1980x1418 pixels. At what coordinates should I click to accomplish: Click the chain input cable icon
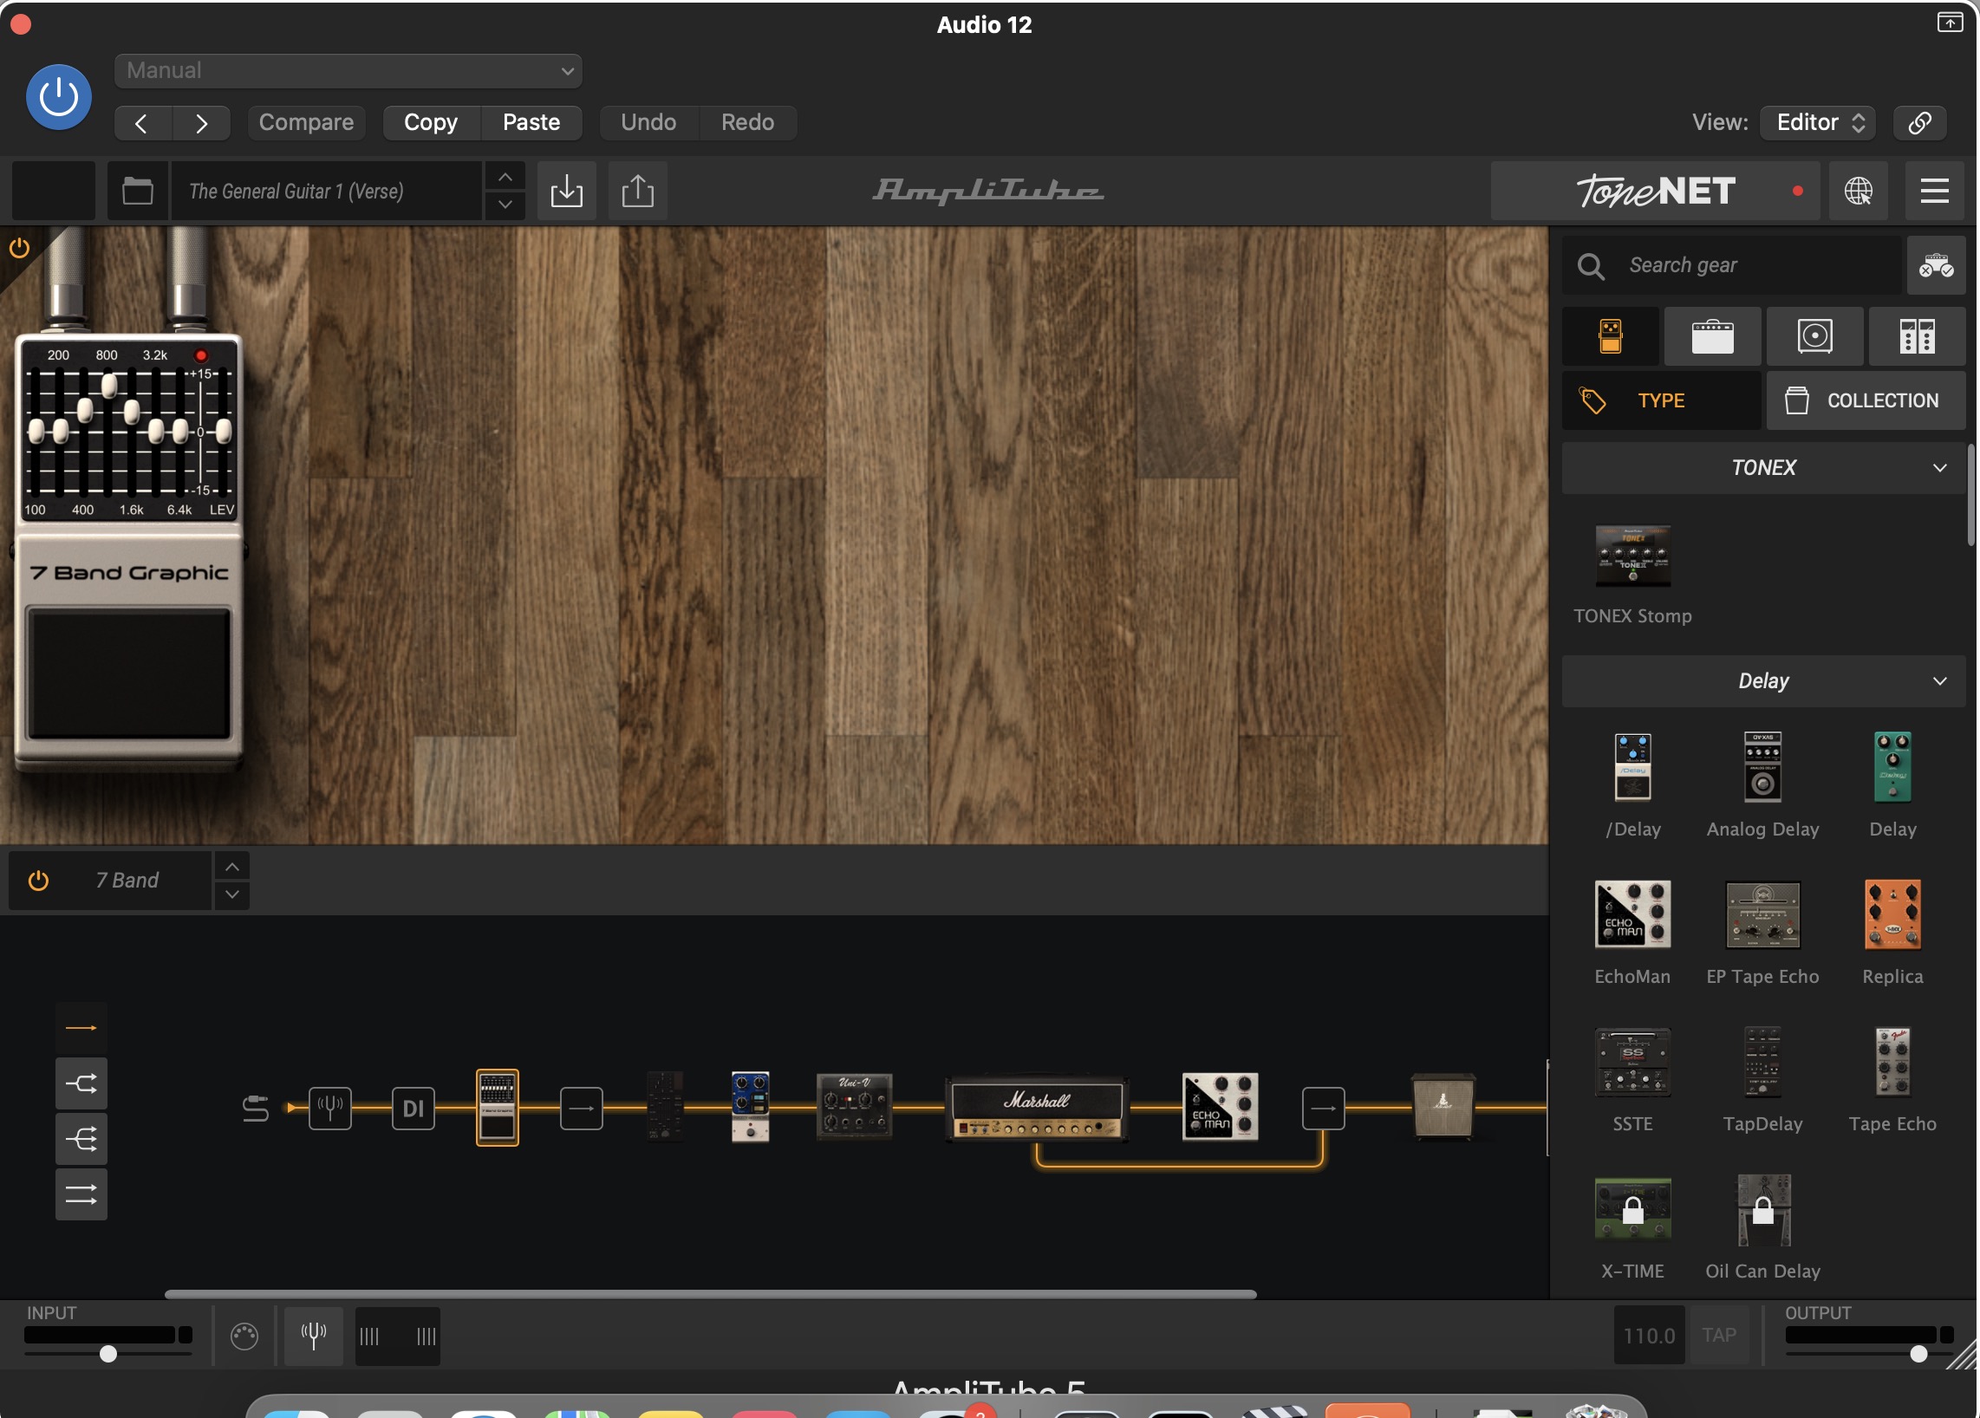click(x=256, y=1110)
